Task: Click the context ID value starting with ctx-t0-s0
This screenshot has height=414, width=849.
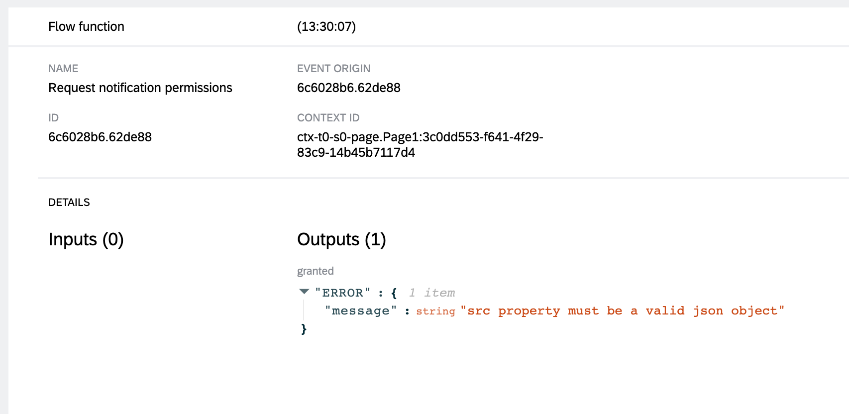Action: click(x=420, y=144)
